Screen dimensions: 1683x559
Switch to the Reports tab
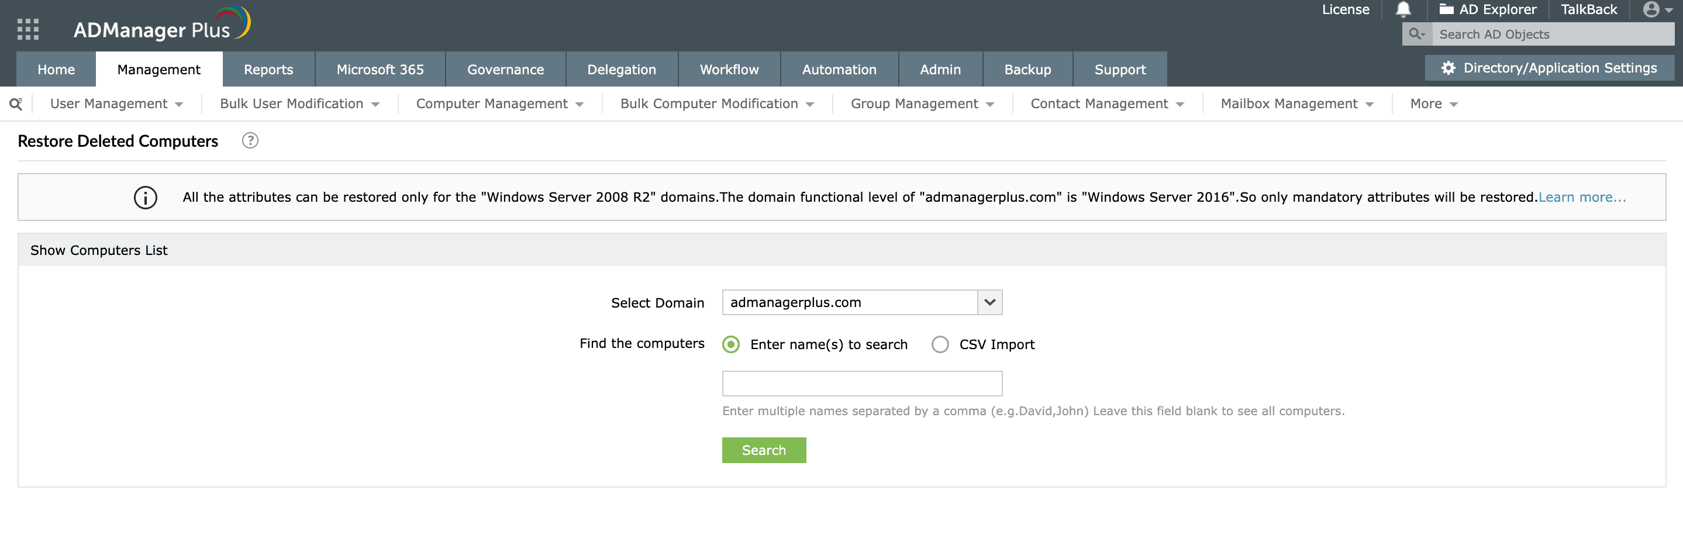(268, 70)
